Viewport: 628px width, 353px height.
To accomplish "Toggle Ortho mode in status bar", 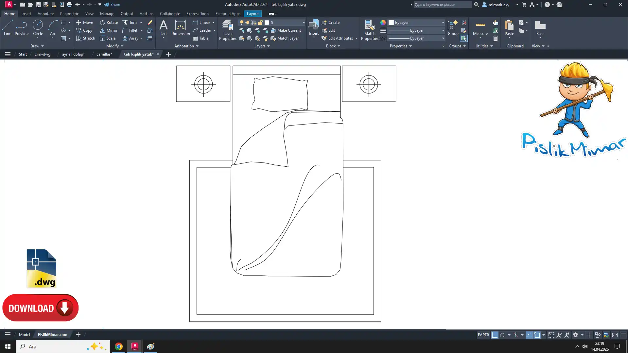I will pos(495,335).
